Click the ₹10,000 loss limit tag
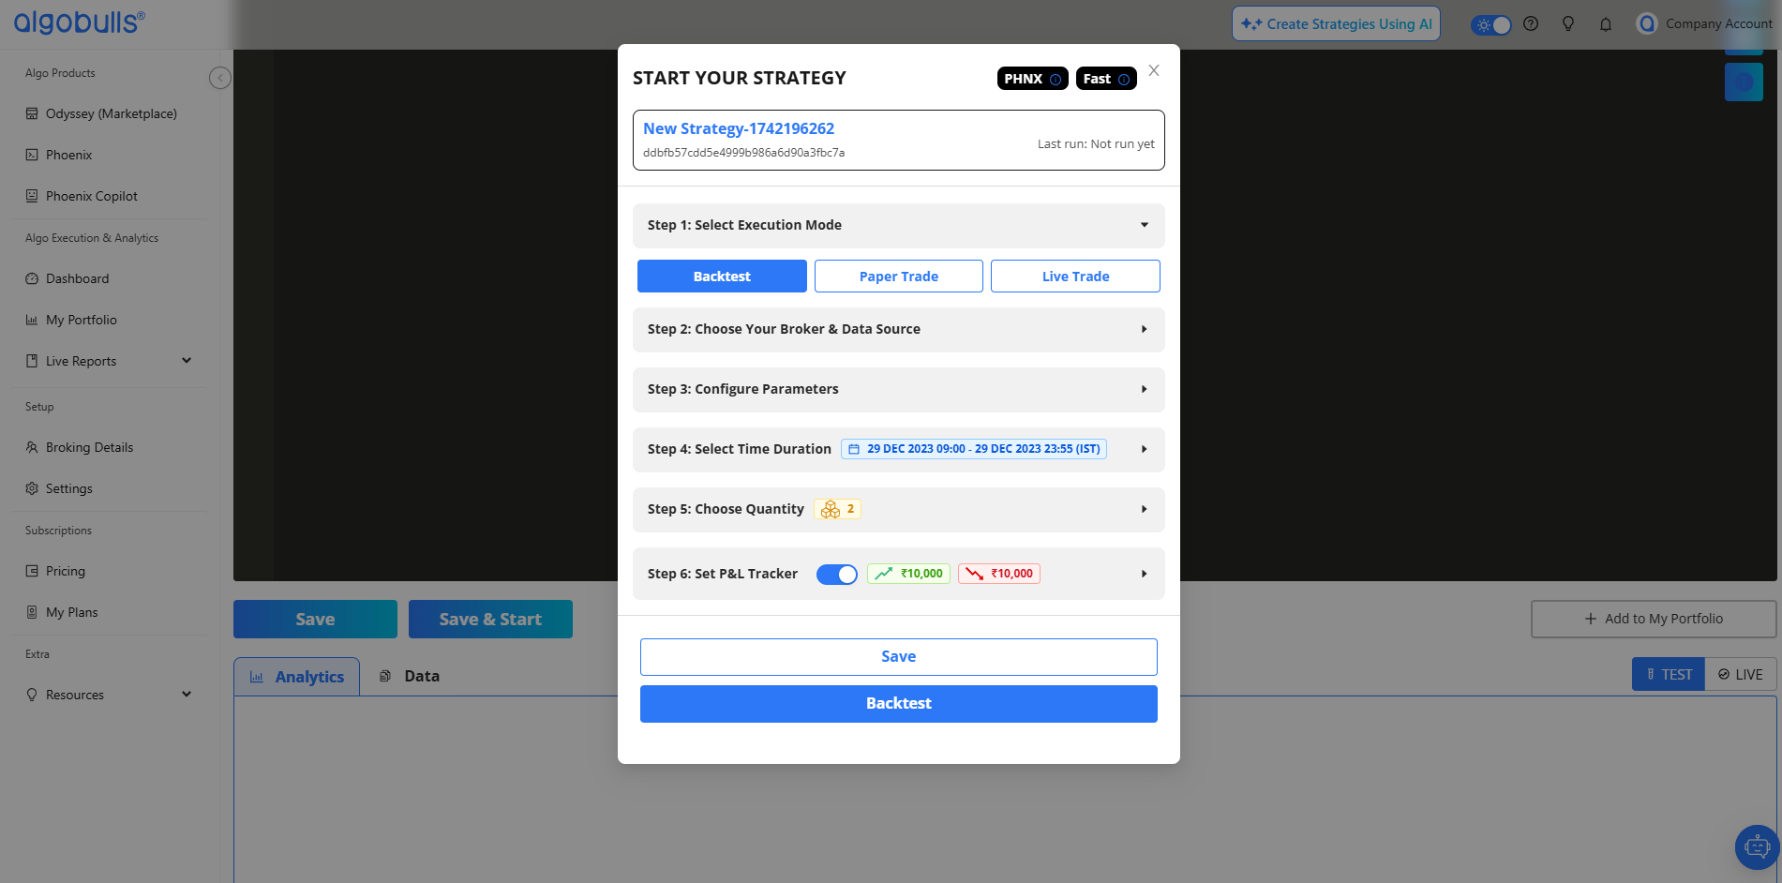Viewport: 1782px width, 883px height. pyautogui.click(x=999, y=574)
